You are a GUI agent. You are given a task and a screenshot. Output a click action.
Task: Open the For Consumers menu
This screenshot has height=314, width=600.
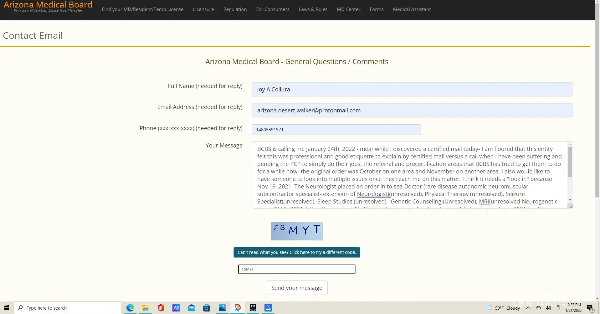pos(273,9)
